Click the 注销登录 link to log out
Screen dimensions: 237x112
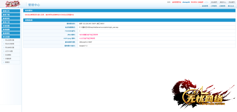(200, 2)
